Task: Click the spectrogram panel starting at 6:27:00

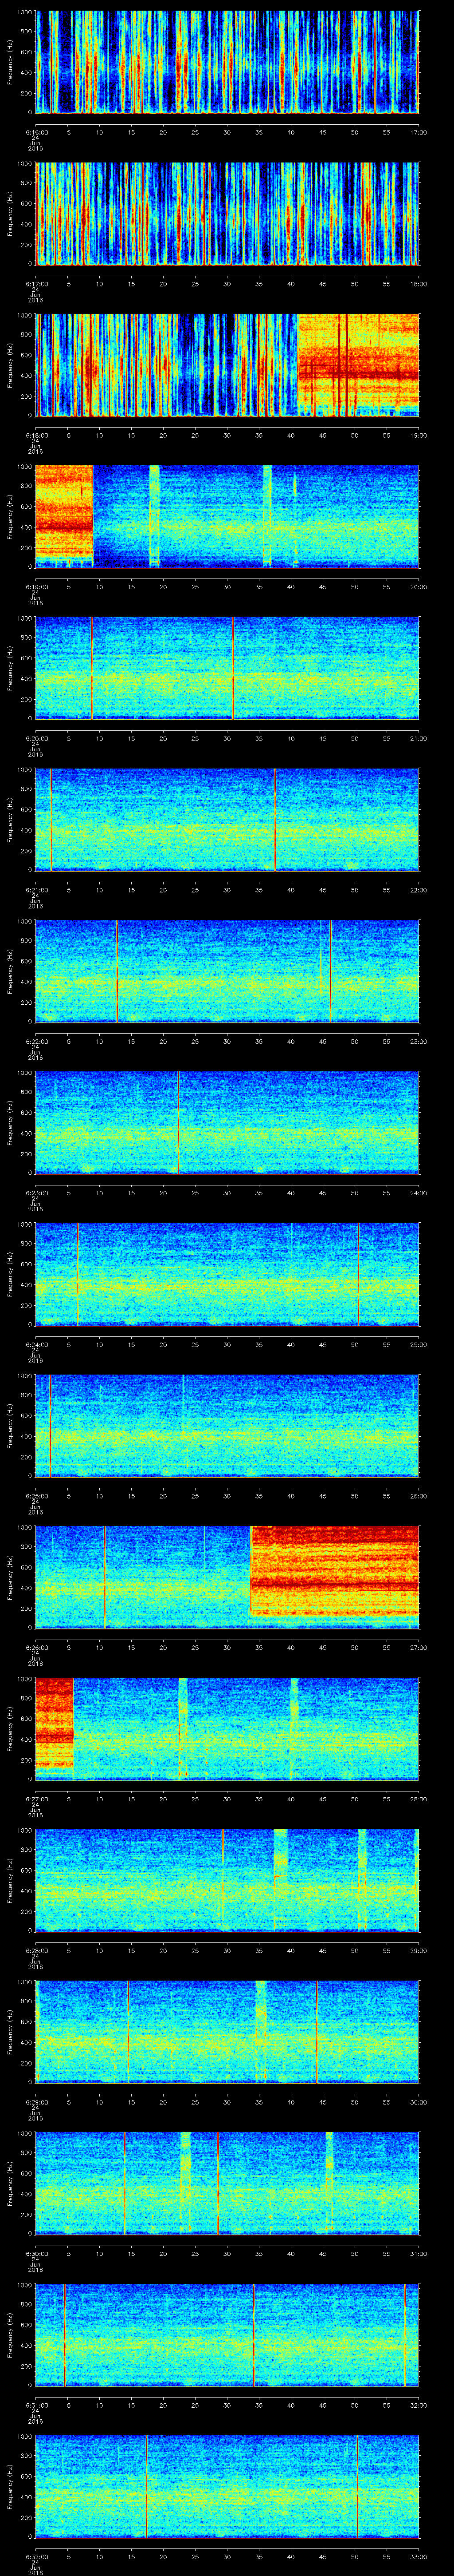Action: [227, 1729]
